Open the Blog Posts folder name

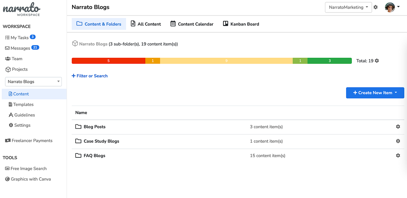95,127
